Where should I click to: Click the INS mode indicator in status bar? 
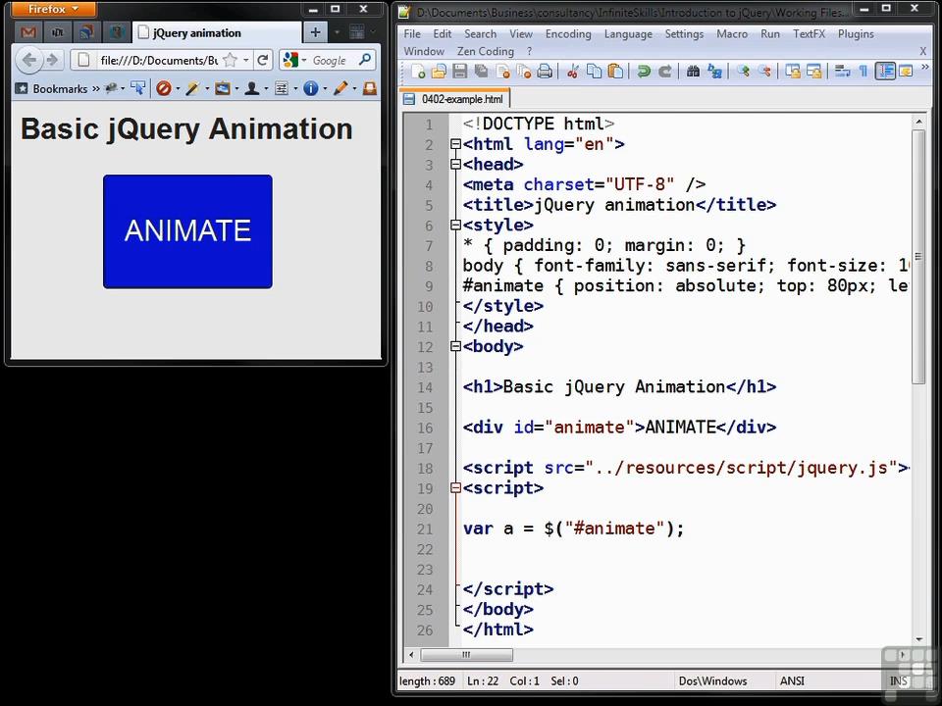[898, 681]
